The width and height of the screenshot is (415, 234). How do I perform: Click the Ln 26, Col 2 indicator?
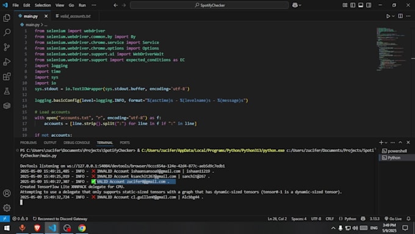[277, 219]
